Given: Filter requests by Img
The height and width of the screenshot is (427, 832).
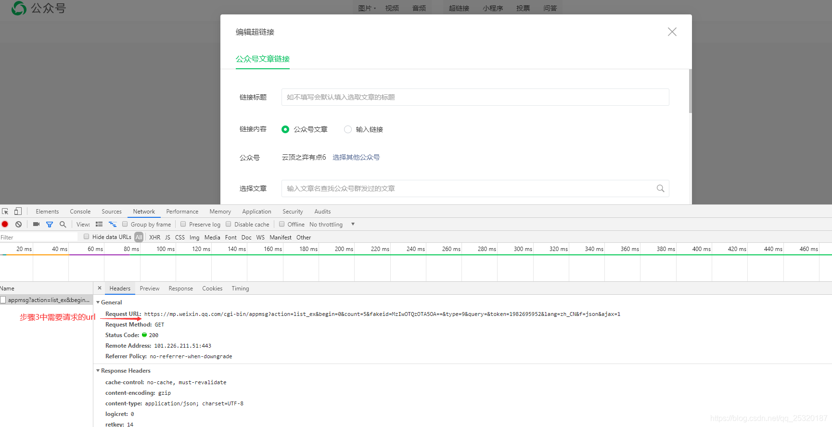Looking at the screenshot, I should pyautogui.click(x=194, y=237).
